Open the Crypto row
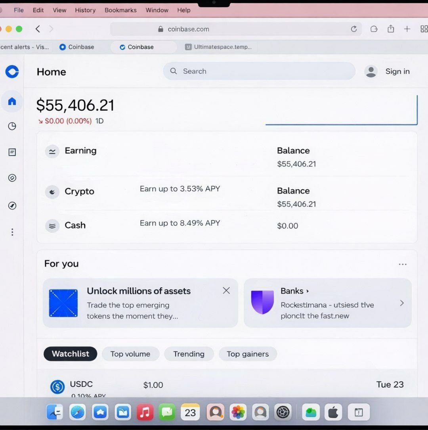Screen dimensions: 428x430 227,194
